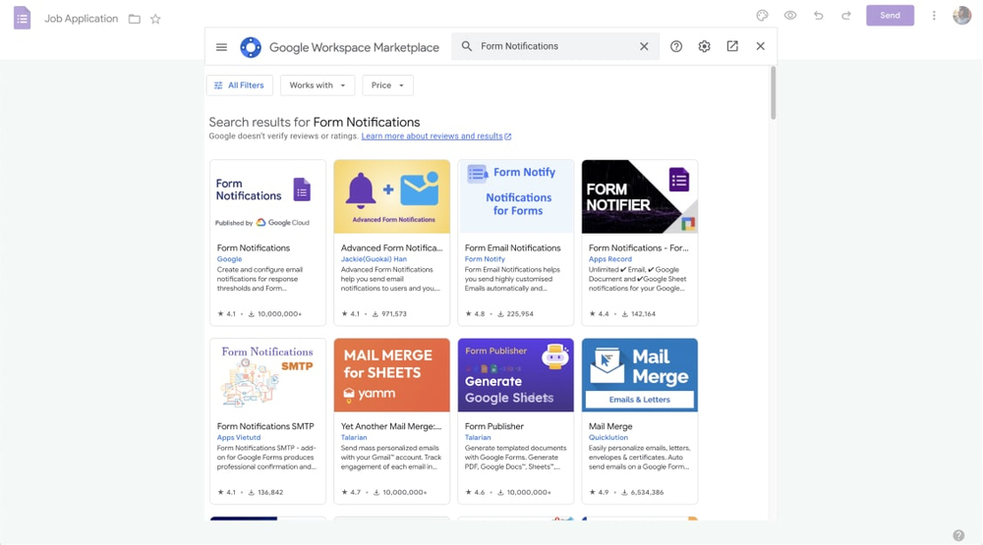This screenshot has width=983, height=545.
Task: Open the Form Publisher add-on card
Action: coord(515,420)
